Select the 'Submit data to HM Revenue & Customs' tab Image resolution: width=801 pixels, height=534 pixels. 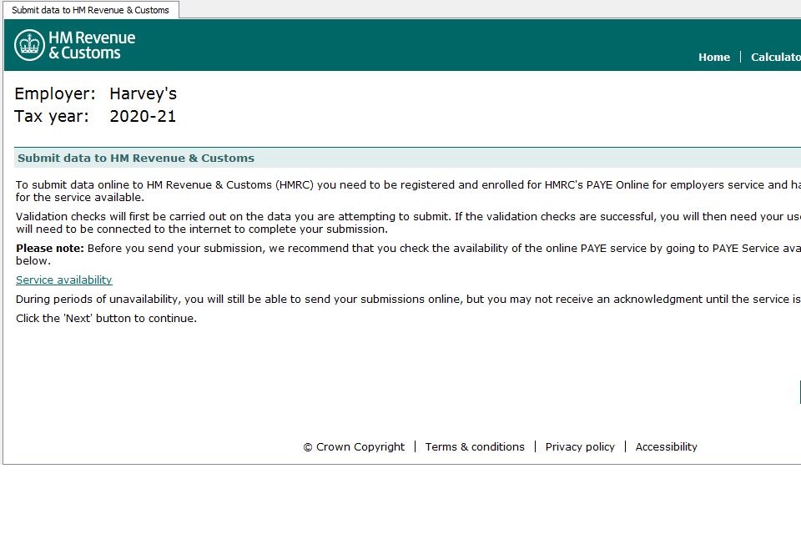click(90, 10)
